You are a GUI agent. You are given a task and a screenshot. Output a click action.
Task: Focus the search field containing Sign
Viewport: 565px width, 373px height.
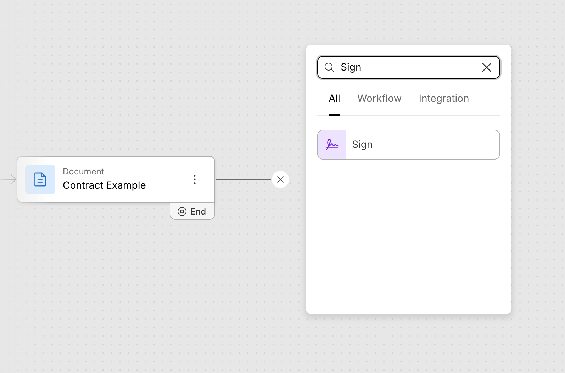(408, 67)
